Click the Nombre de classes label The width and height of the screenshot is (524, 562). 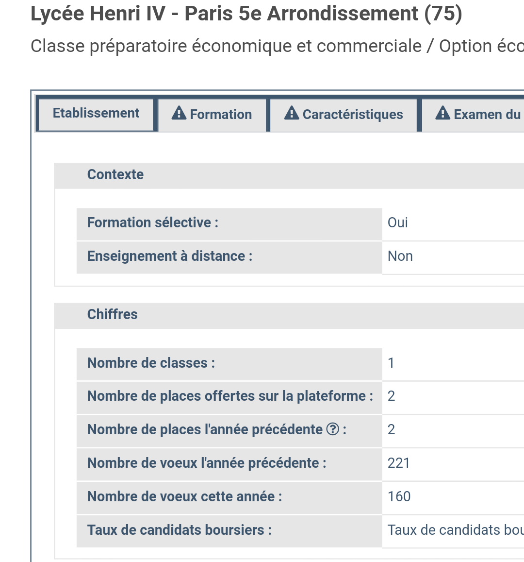tap(151, 363)
